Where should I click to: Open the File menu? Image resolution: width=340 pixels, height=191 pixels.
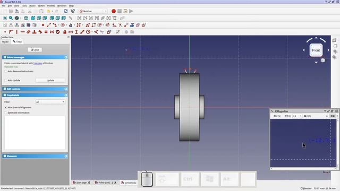click(4, 6)
